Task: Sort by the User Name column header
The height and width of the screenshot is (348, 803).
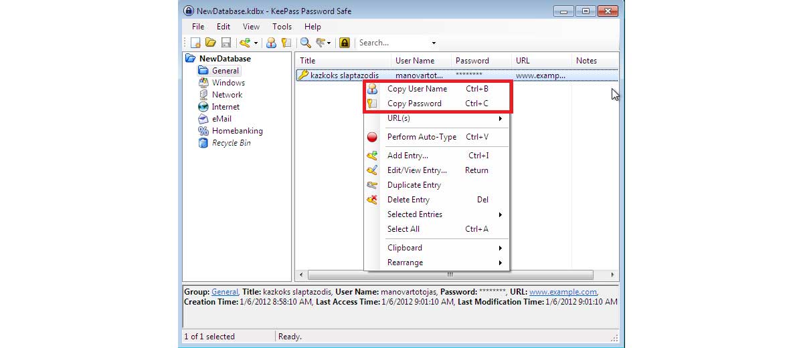Action: point(422,61)
